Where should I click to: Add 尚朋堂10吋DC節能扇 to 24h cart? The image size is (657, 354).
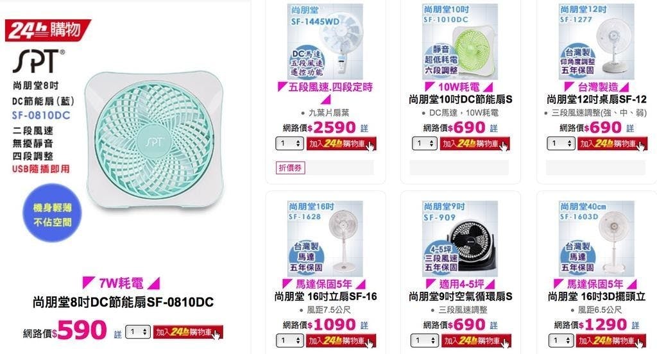pyautogui.click(x=475, y=144)
